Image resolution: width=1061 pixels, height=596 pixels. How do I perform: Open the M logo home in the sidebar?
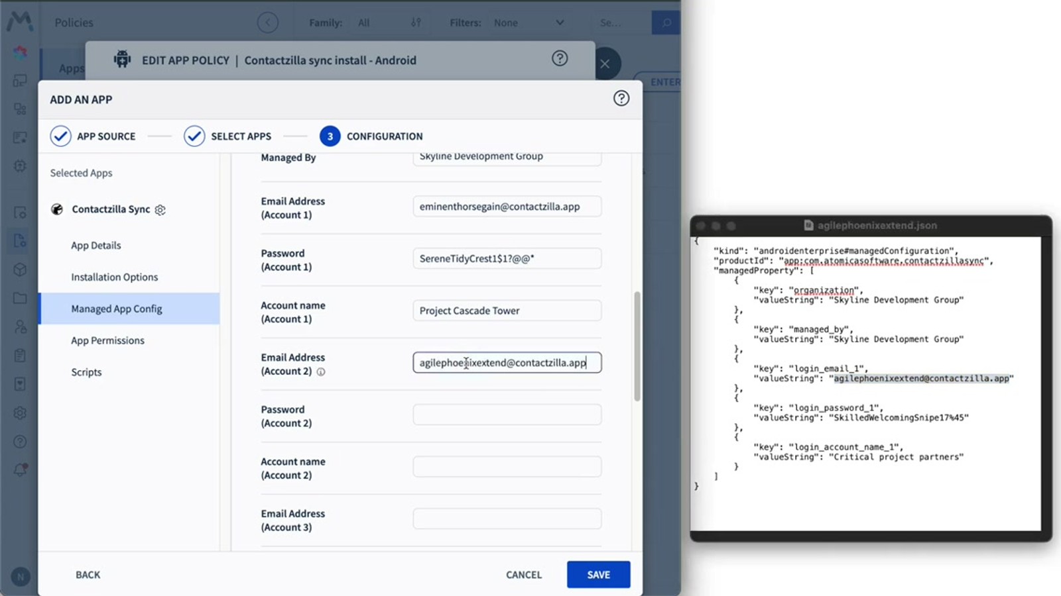(20, 21)
